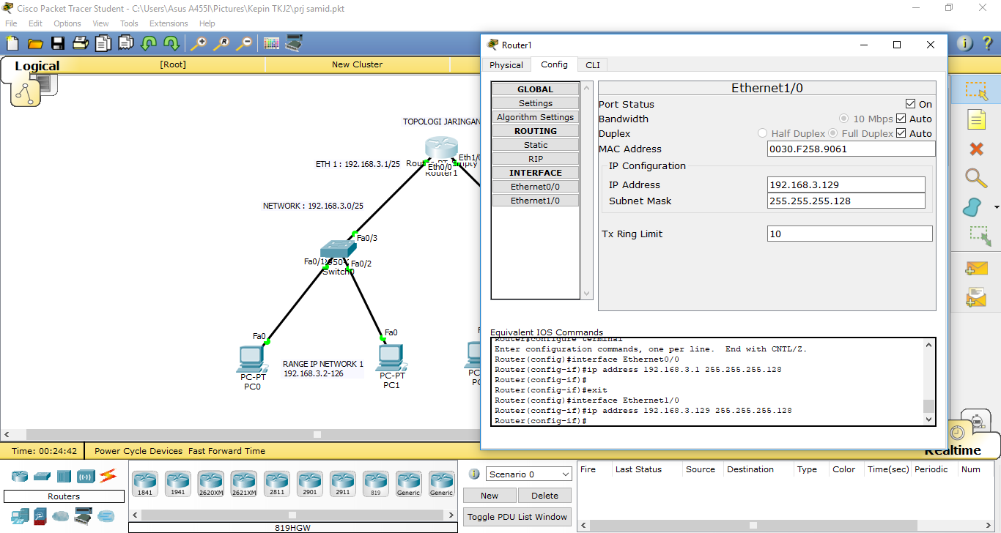Viewport: 1001px width, 533px height.
Task: Click the MAC Address field
Action: click(x=852, y=149)
